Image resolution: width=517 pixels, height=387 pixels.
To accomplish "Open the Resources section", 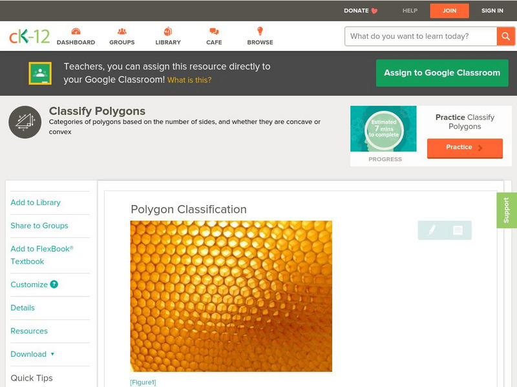I will (29, 331).
